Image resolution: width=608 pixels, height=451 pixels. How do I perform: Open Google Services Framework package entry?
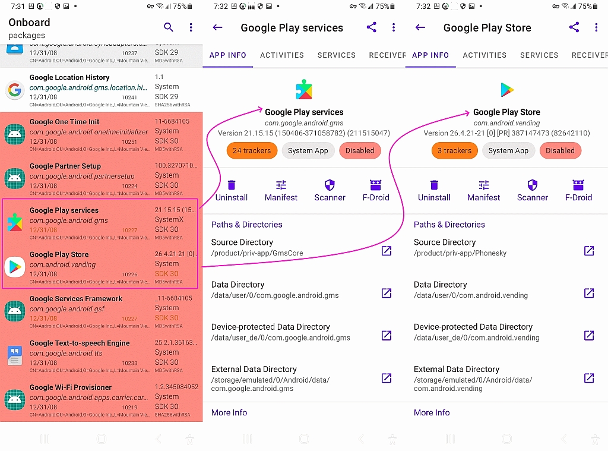point(101,312)
